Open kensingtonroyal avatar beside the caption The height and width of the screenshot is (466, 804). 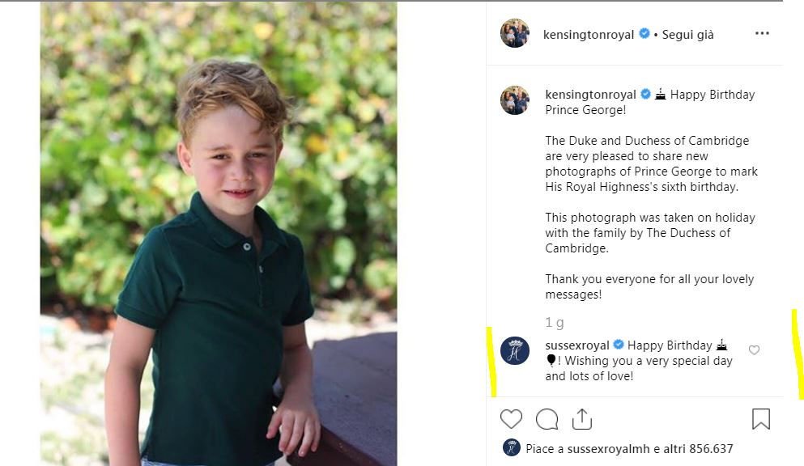tap(515, 100)
